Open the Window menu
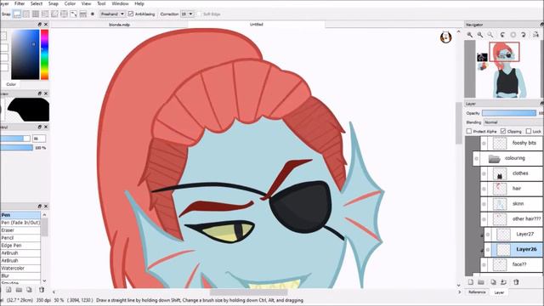The width and height of the screenshot is (544, 306). pos(120,3)
